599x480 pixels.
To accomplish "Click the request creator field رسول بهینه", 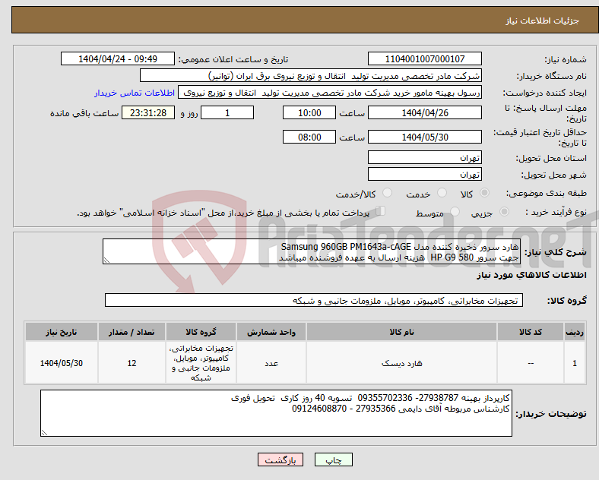I will (330, 93).
